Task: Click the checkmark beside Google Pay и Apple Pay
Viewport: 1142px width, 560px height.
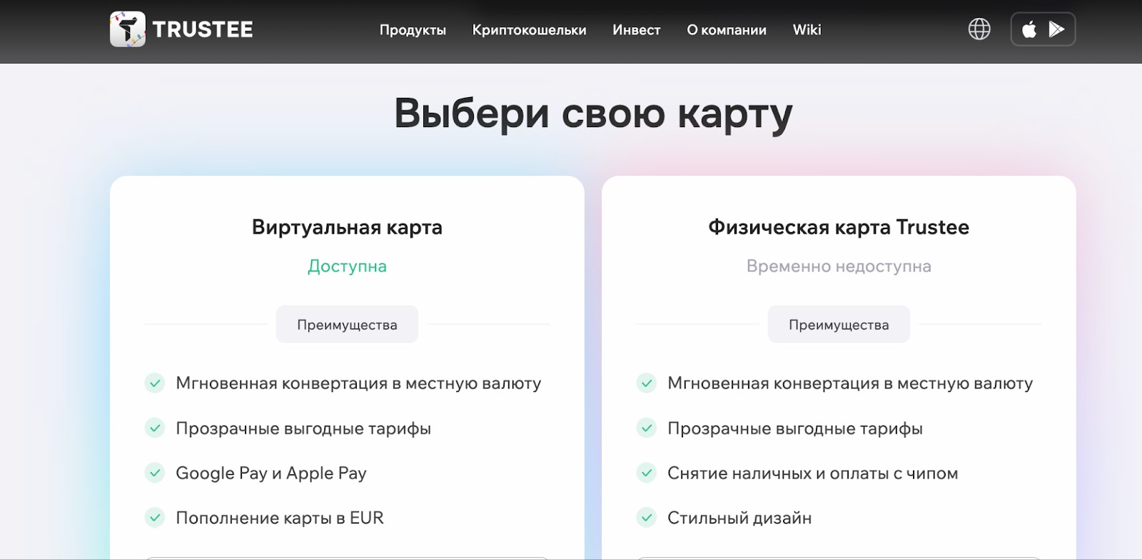Action: point(155,473)
